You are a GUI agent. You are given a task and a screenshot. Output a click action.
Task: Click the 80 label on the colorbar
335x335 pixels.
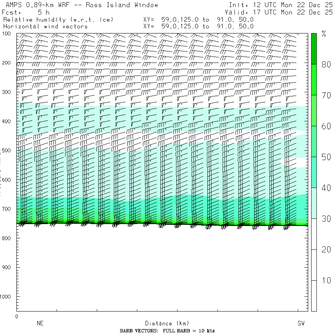(x=326, y=64)
